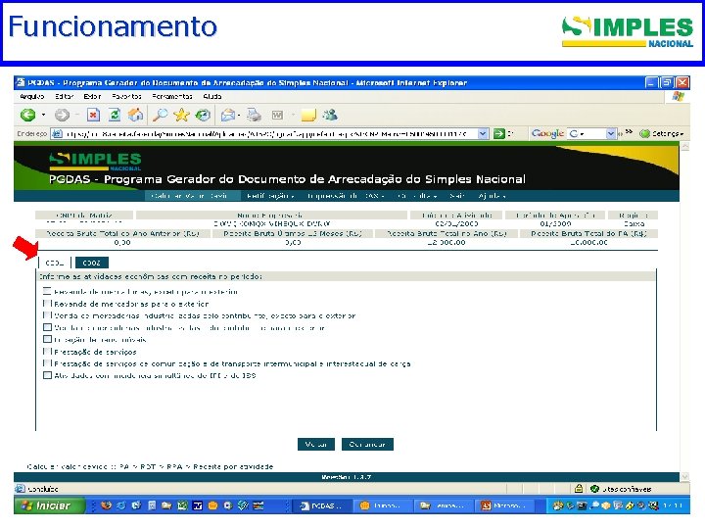The image size is (705, 529).
Task: Expand the address bar URL dropdown
Action: tap(483, 133)
